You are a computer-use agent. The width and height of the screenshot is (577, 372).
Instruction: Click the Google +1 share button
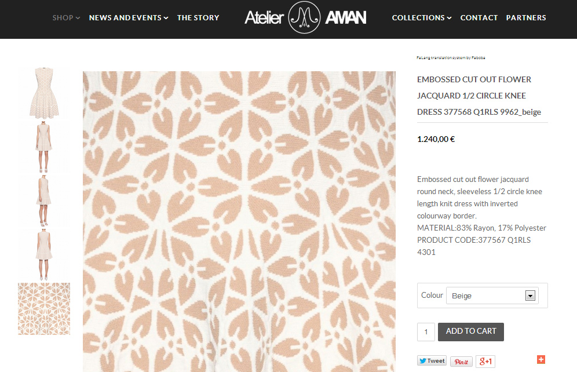click(x=485, y=362)
